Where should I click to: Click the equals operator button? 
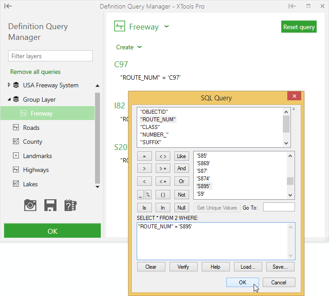144,156
